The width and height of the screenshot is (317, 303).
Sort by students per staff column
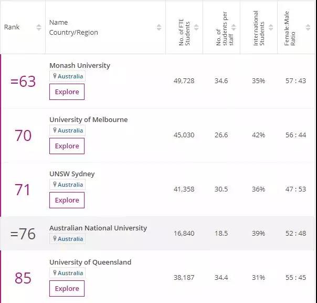pyautogui.click(x=234, y=27)
